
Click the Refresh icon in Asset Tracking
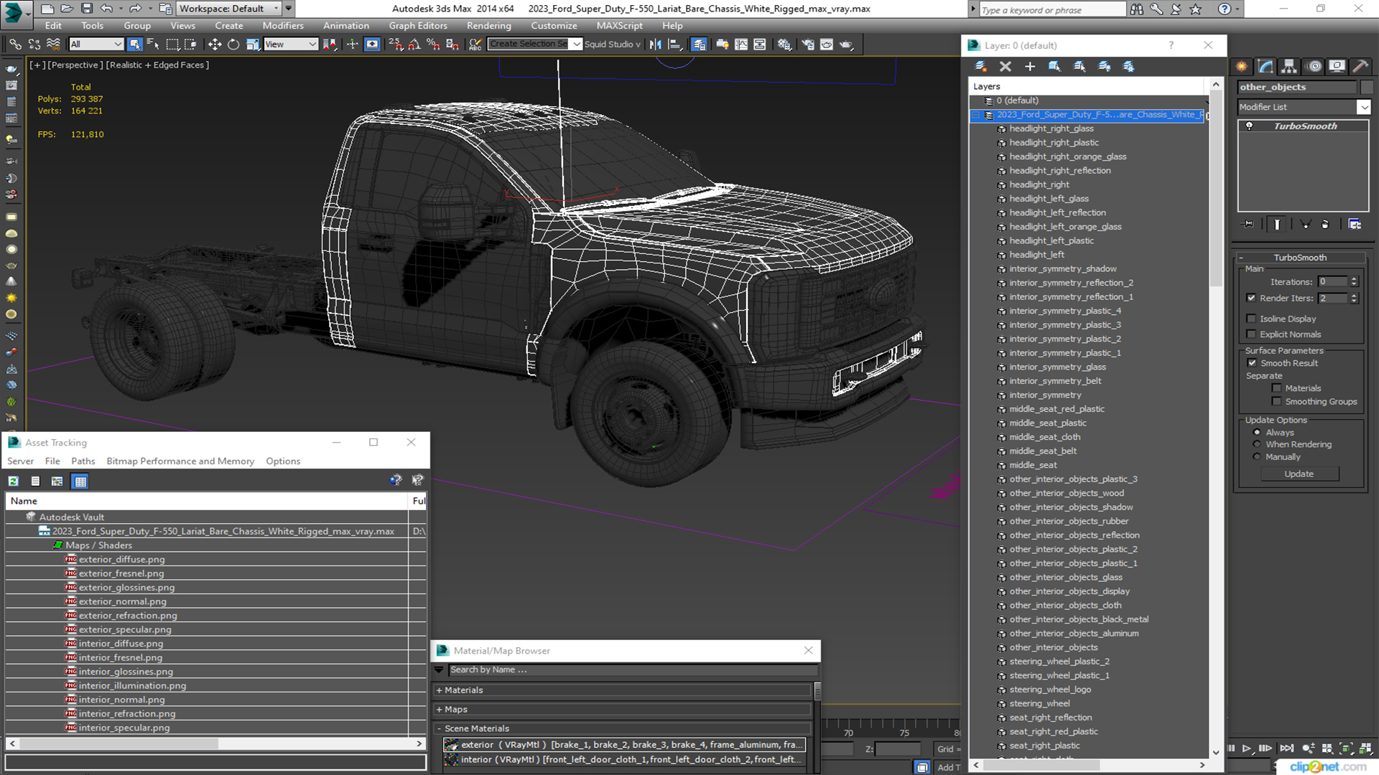point(13,482)
